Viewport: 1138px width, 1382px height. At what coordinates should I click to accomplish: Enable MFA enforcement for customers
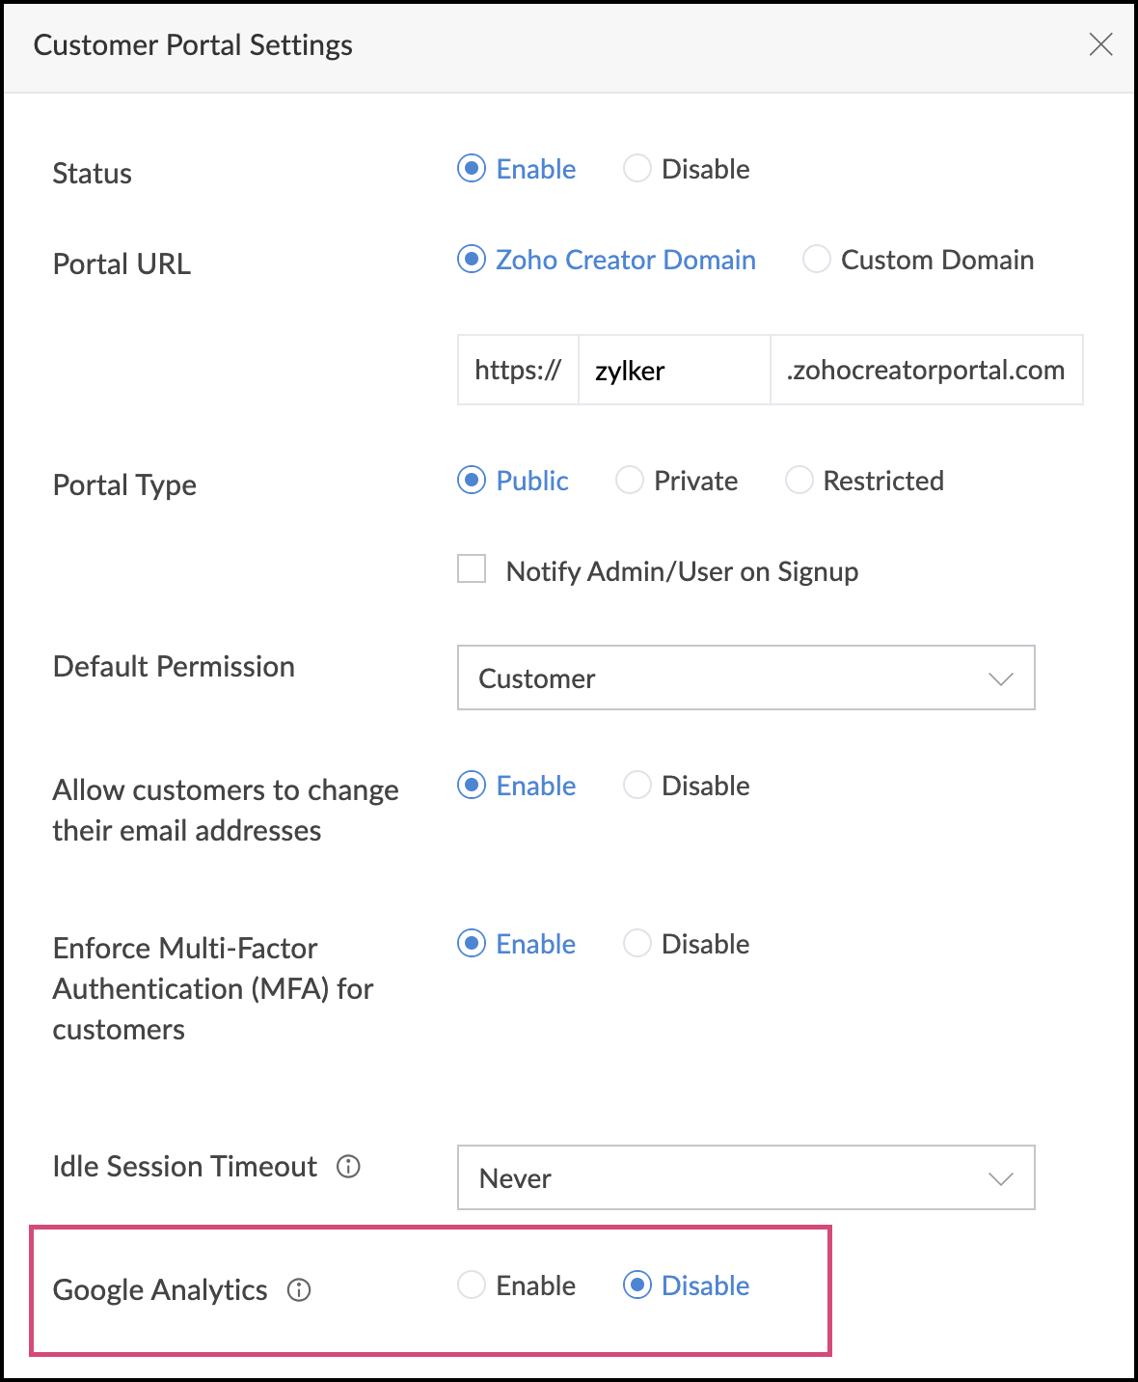pos(472,944)
